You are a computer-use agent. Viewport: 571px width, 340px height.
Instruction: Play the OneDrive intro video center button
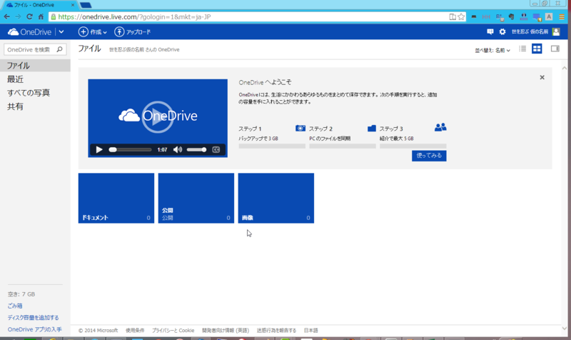coord(157,117)
